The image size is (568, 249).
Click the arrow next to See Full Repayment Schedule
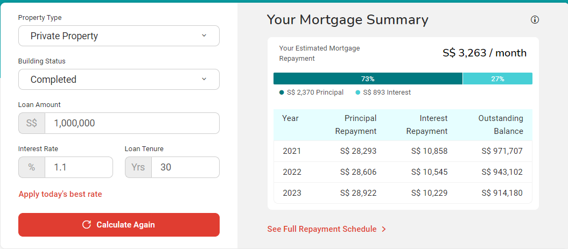coord(384,229)
